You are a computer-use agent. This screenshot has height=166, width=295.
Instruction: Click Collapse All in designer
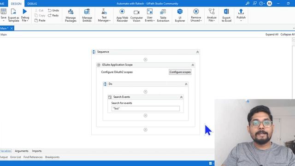[x=287, y=35]
